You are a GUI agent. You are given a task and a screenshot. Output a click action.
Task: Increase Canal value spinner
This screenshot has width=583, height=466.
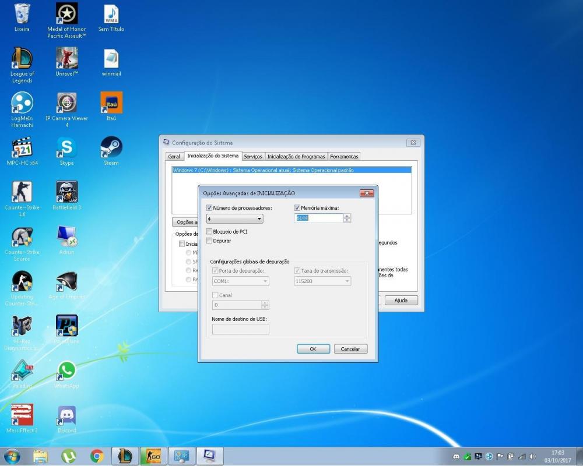[265, 303]
